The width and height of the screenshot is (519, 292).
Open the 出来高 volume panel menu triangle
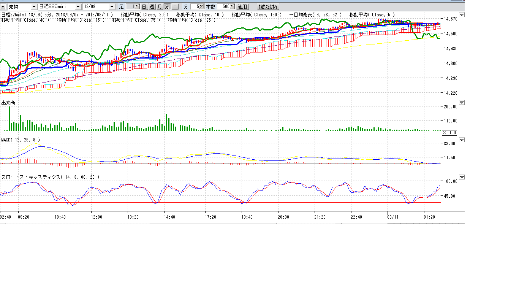point(462,103)
